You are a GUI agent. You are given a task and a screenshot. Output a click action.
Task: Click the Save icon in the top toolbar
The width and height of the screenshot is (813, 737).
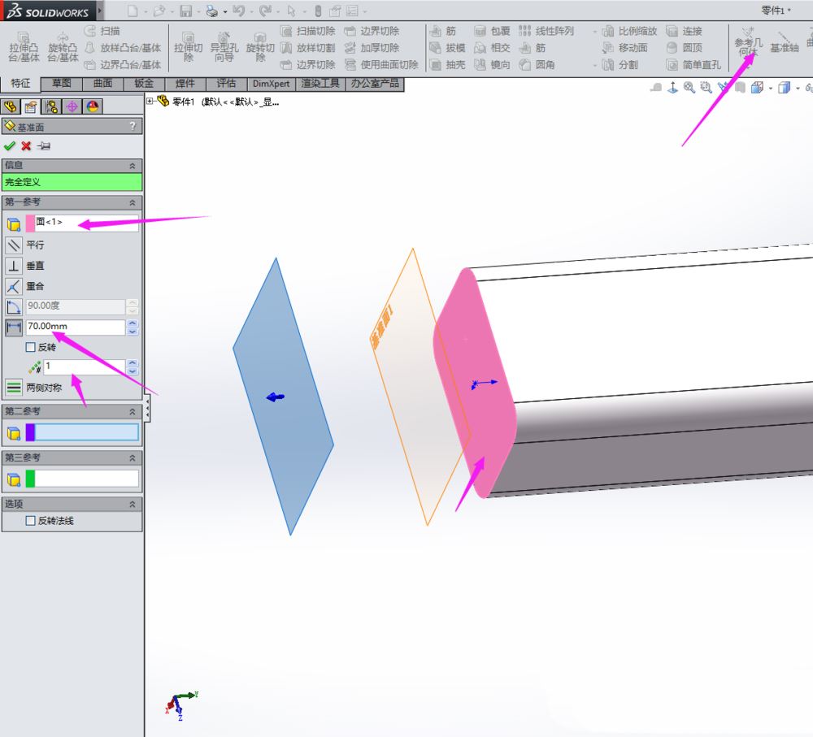(x=185, y=11)
